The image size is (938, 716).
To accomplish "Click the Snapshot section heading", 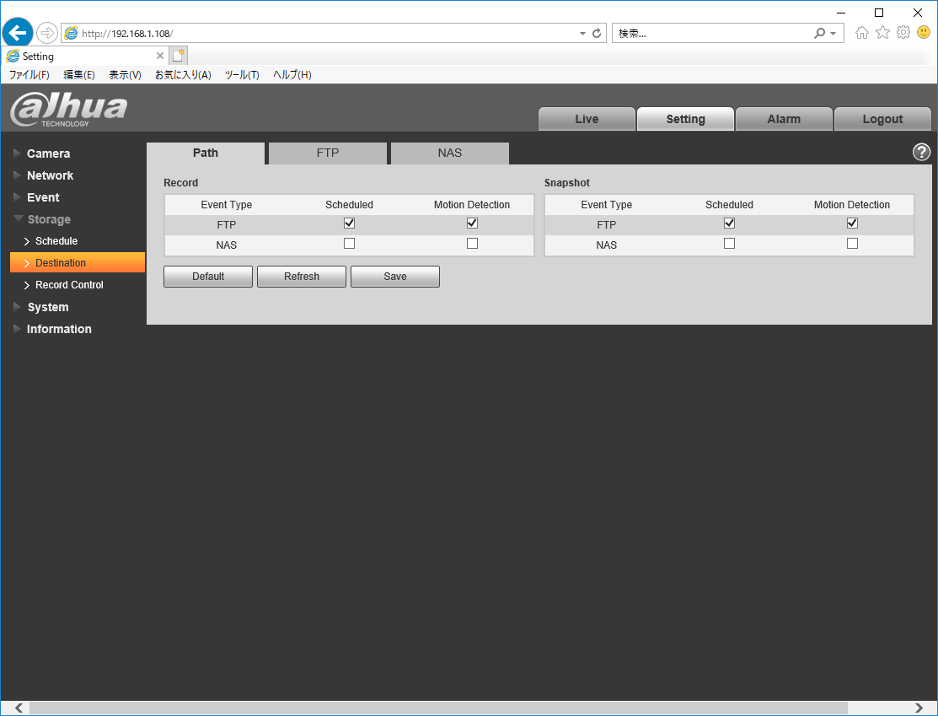I will click(x=567, y=183).
